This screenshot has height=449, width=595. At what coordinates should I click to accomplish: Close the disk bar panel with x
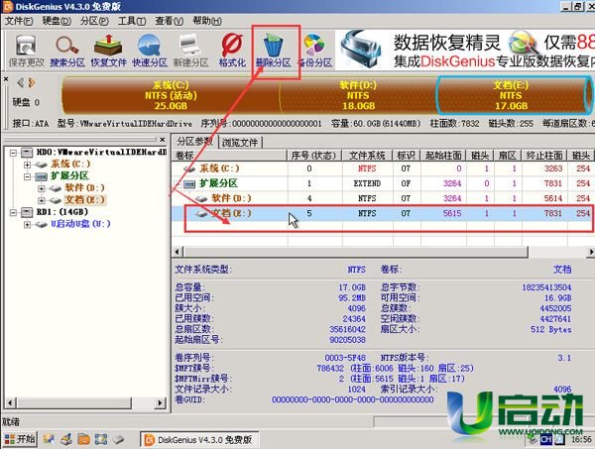(6, 79)
